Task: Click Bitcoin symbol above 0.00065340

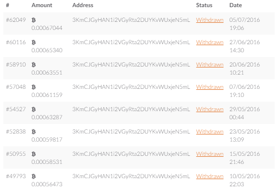Action: tap(34, 42)
